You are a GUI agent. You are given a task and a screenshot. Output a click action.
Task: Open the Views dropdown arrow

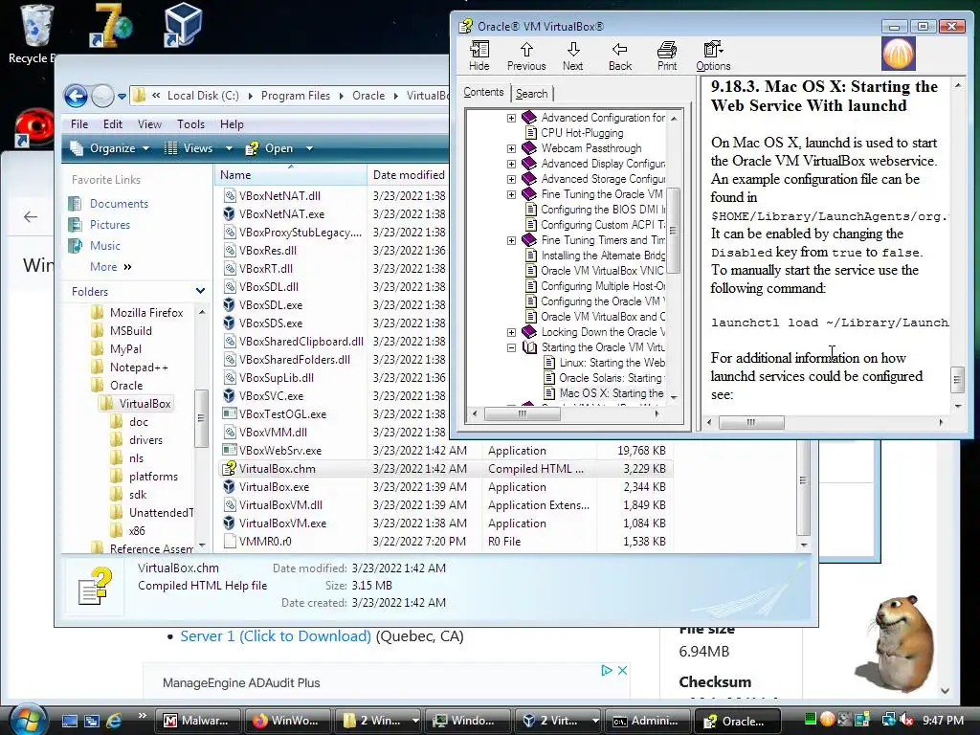point(229,148)
